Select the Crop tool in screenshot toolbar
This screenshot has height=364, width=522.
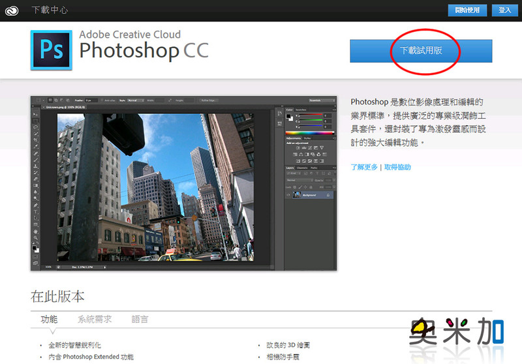tap(35, 140)
